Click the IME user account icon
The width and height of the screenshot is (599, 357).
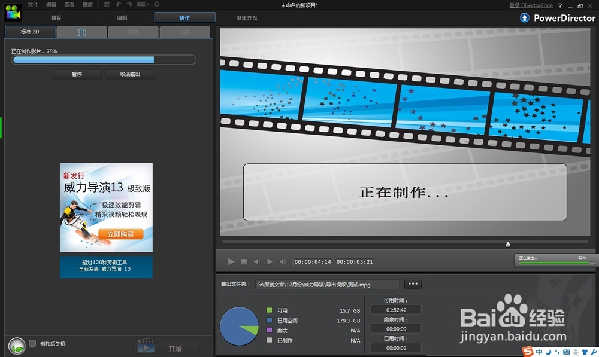pos(576,352)
